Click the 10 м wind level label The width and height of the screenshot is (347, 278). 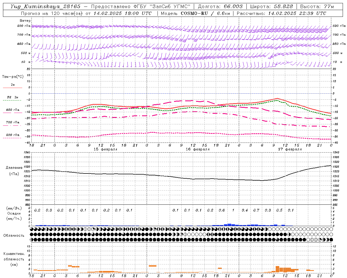[x=26, y=62]
